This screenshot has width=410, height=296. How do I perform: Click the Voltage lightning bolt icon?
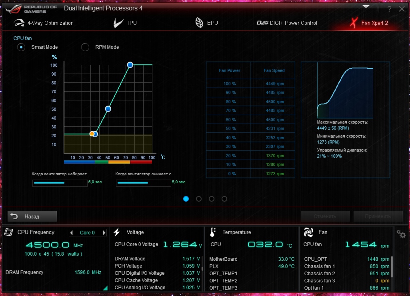click(117, 232)
